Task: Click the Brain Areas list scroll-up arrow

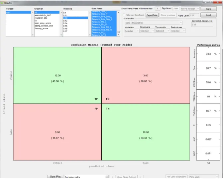Action: [x=118, y=13]
